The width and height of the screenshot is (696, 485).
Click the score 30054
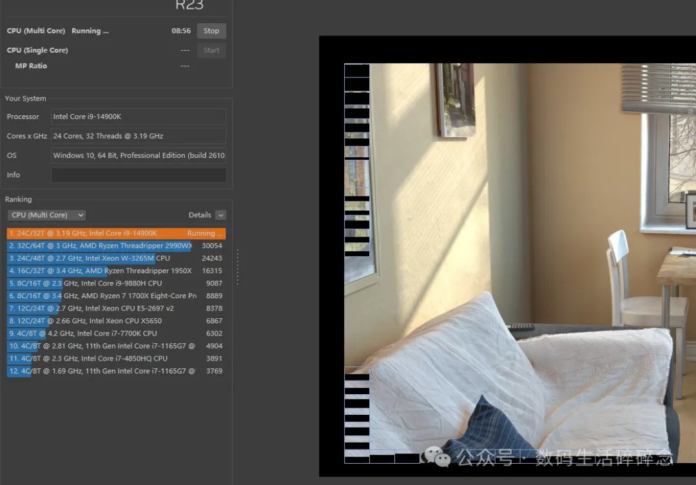(x=212, y=245)
